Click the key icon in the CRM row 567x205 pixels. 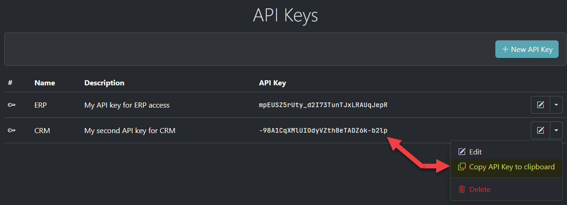(11, 131)
